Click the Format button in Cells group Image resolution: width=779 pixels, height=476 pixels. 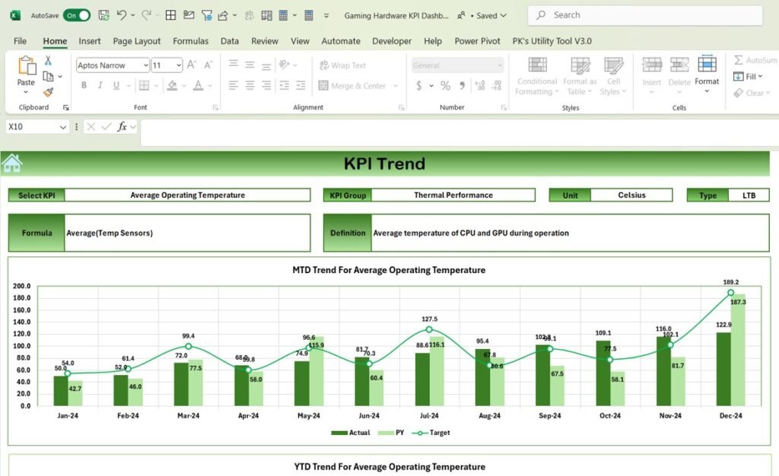(x=707, y=72)
